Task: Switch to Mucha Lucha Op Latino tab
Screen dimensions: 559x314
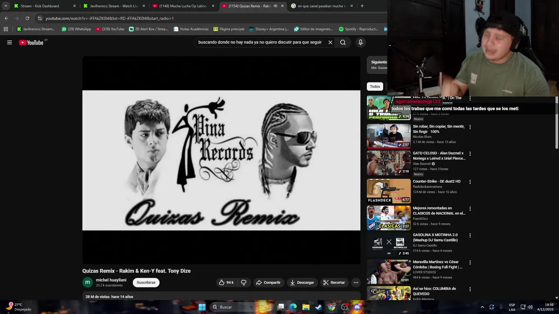Action: click(x=183, y=6)
